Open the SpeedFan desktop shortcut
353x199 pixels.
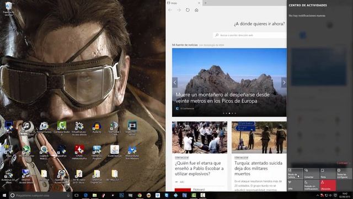tap(61, 151)
